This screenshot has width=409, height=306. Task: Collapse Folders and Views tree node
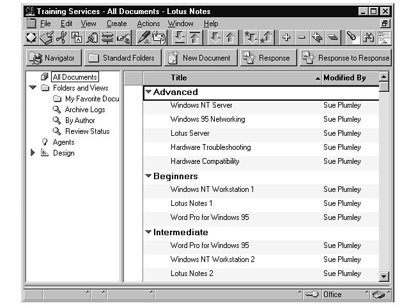click(33, 87)
